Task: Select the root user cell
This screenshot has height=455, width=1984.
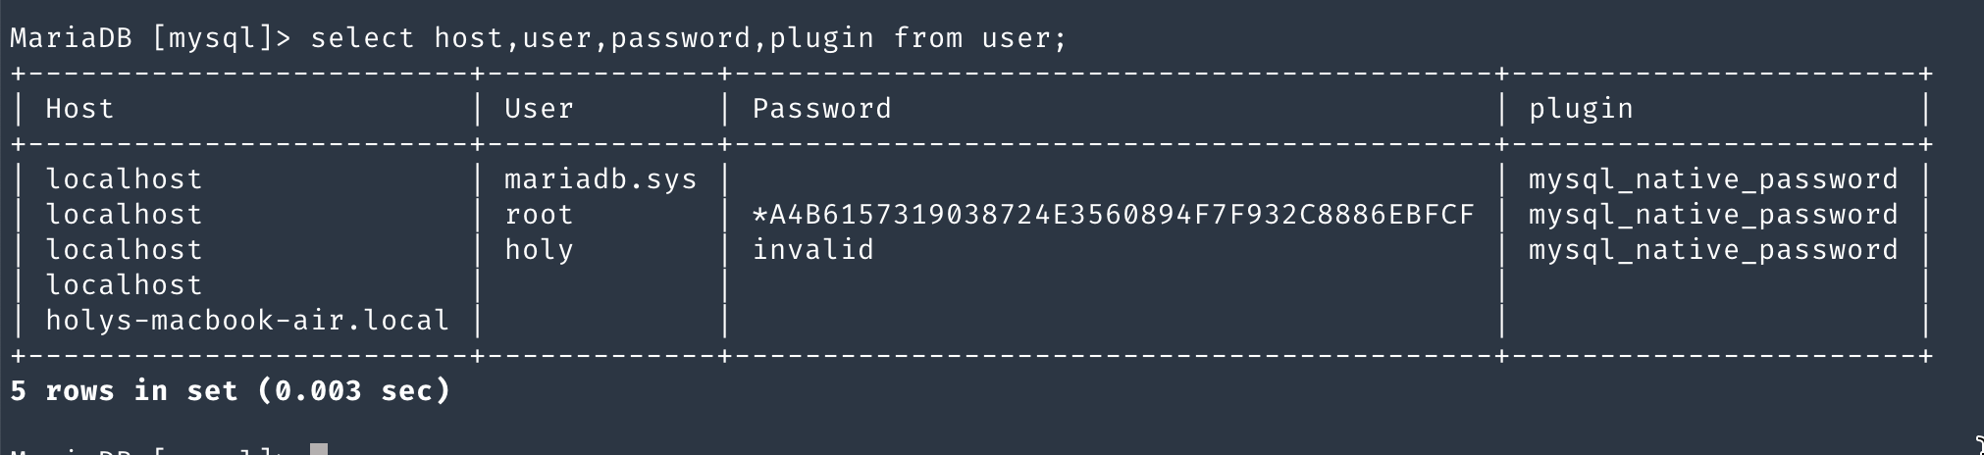Action: point(539,215)
